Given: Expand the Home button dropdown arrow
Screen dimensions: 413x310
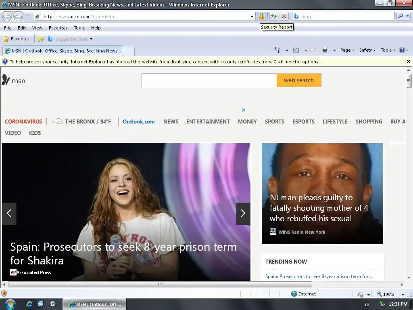Looking at the screenshot, I should [x=287, y=50].
